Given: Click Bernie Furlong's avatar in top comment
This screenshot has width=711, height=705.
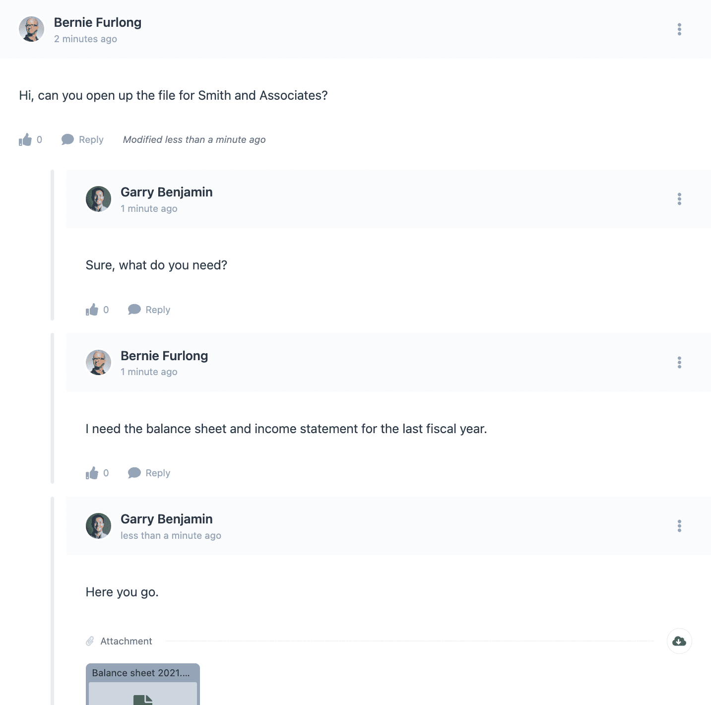Looking at the screenshot, I should coord(32,29).
